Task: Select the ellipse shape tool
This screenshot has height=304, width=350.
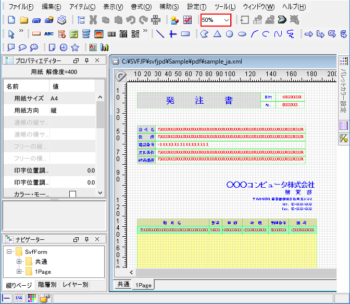Action: coord(242,34)
